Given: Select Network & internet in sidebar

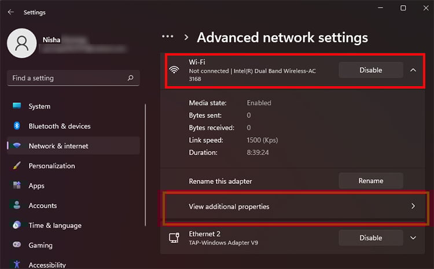Looking at the screenshot, I should pos(58,146).
